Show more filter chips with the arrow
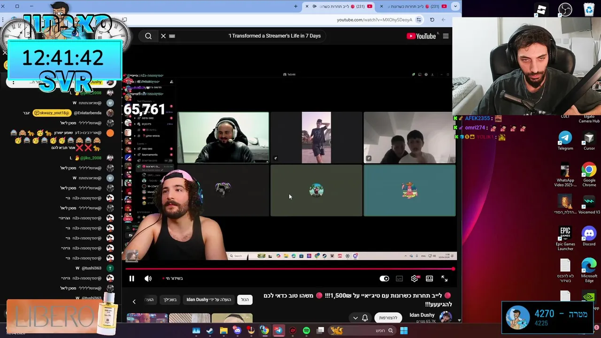Image resolution: width=601 pixels, height=338 pixels. 134,301
